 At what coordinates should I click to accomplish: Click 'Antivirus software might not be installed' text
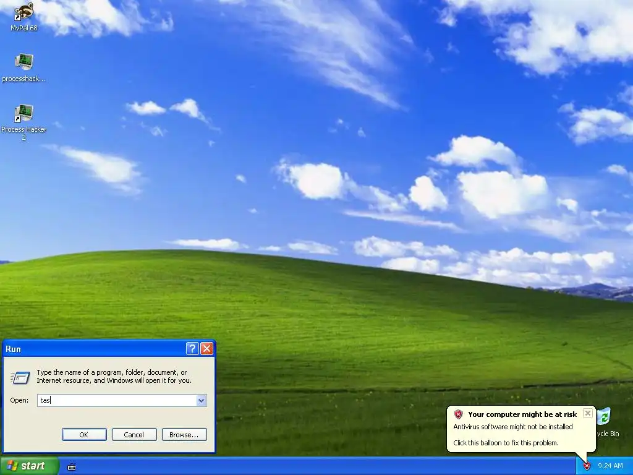point(512,427)
